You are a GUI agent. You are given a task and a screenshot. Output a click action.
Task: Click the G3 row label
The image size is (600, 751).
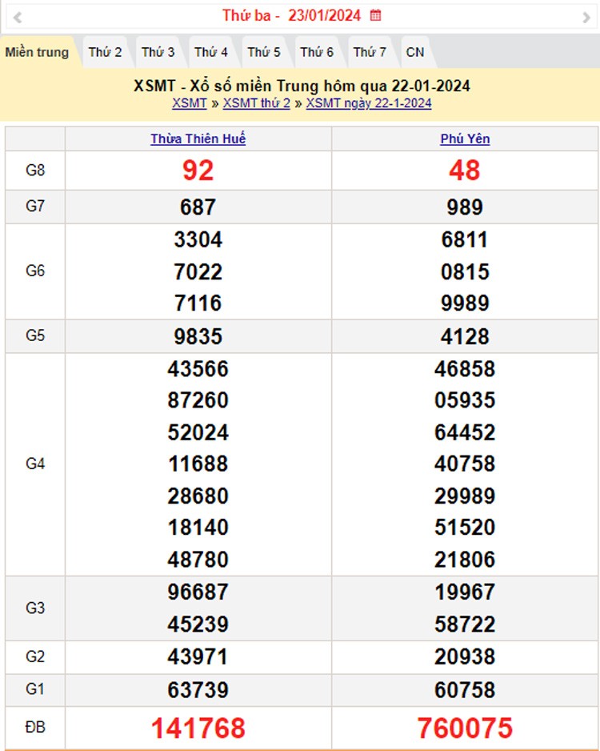35,608
